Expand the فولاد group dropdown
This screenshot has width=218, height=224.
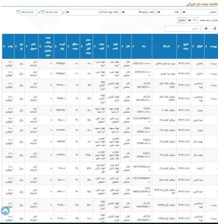(168, 12)
